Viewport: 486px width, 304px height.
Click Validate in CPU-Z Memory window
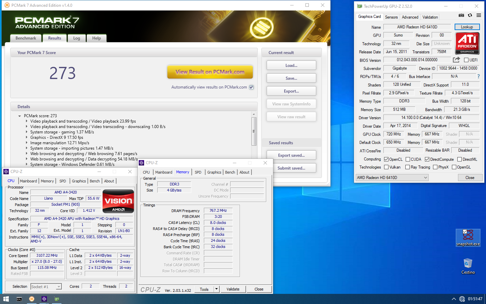pyautogui.click(x=233, y=289)
